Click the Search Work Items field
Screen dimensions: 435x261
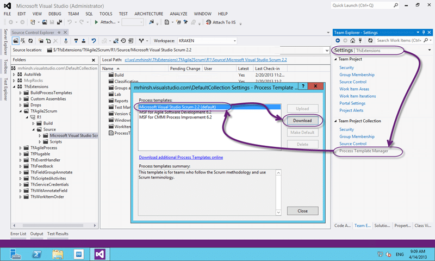[399, 40]
